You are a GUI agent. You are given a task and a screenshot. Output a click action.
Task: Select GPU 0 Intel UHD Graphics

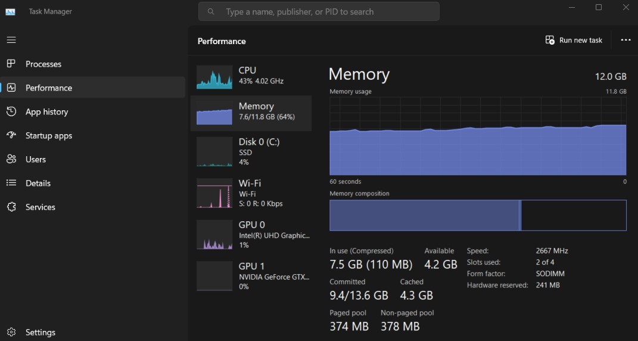click(251, 235)
